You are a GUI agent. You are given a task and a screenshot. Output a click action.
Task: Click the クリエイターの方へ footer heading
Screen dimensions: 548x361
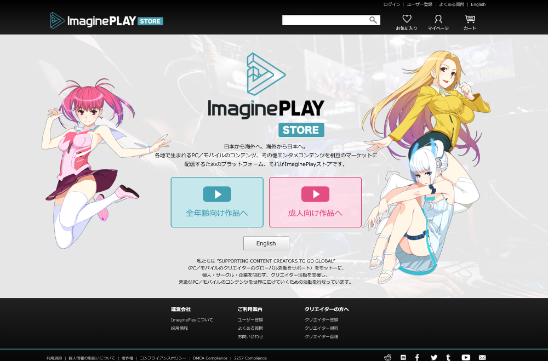327,310
